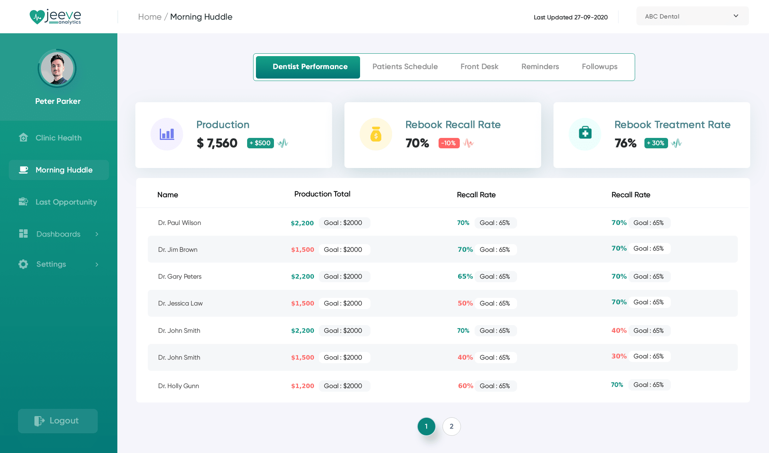Click Peter Parker's profile avatar
Viewport: 769px width, 453px height.
[x=57, y=69]
